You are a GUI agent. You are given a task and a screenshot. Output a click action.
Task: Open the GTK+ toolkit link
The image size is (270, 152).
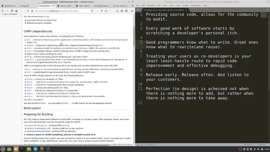pyautogui.click(x=29, y=48)
